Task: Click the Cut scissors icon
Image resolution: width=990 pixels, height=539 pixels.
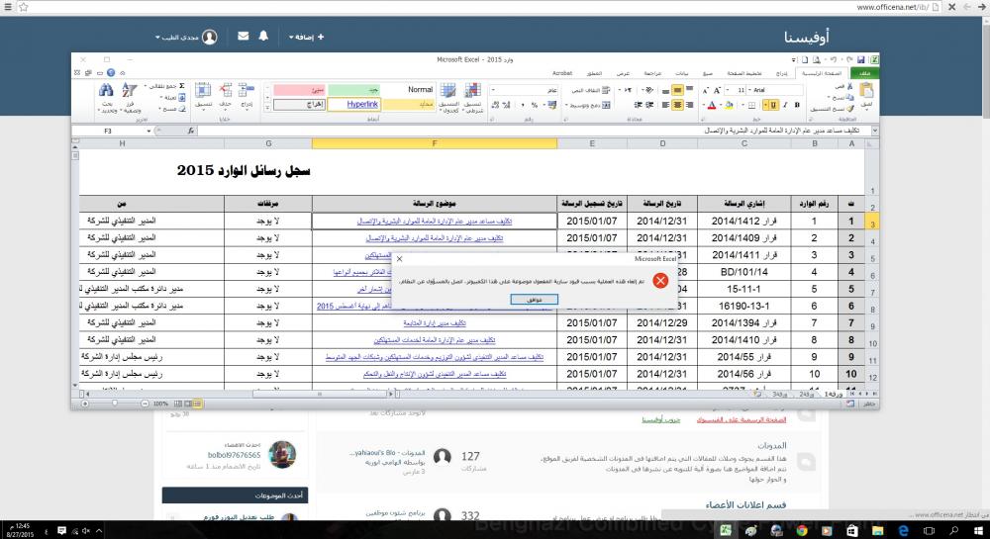Action: [x=849, y=86]
